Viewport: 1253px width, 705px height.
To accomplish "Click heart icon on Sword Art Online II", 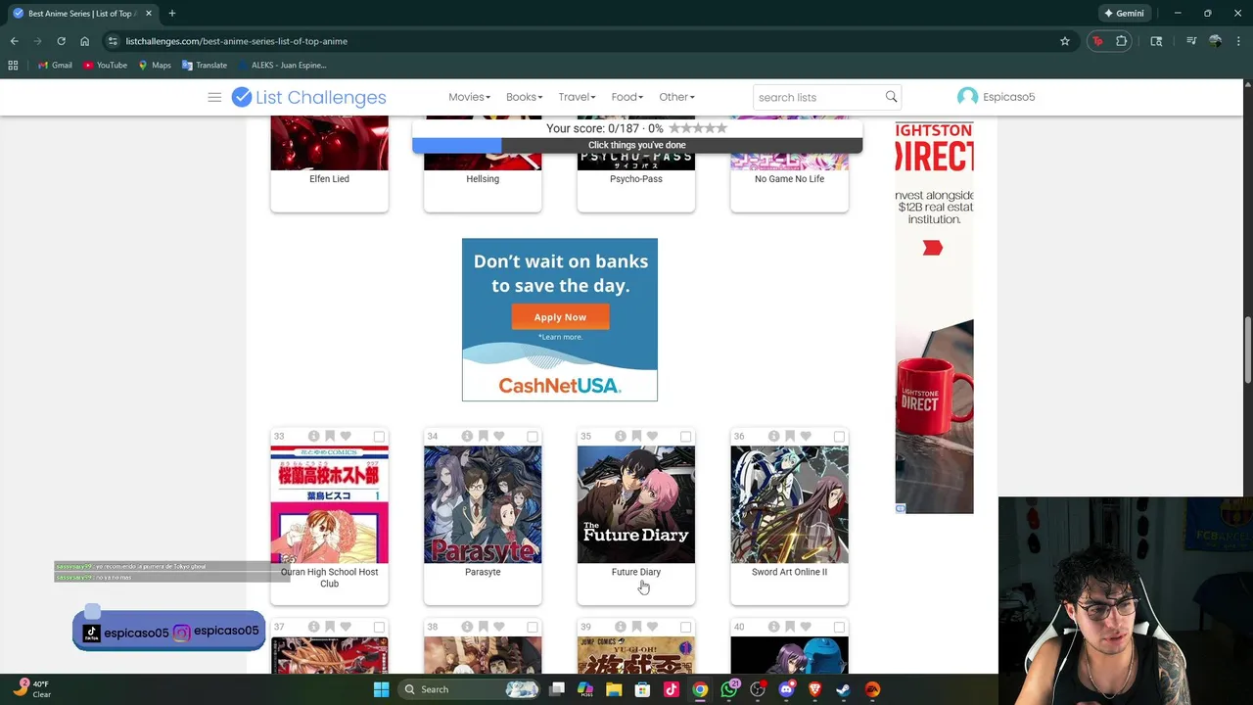I will coord(806,436).
